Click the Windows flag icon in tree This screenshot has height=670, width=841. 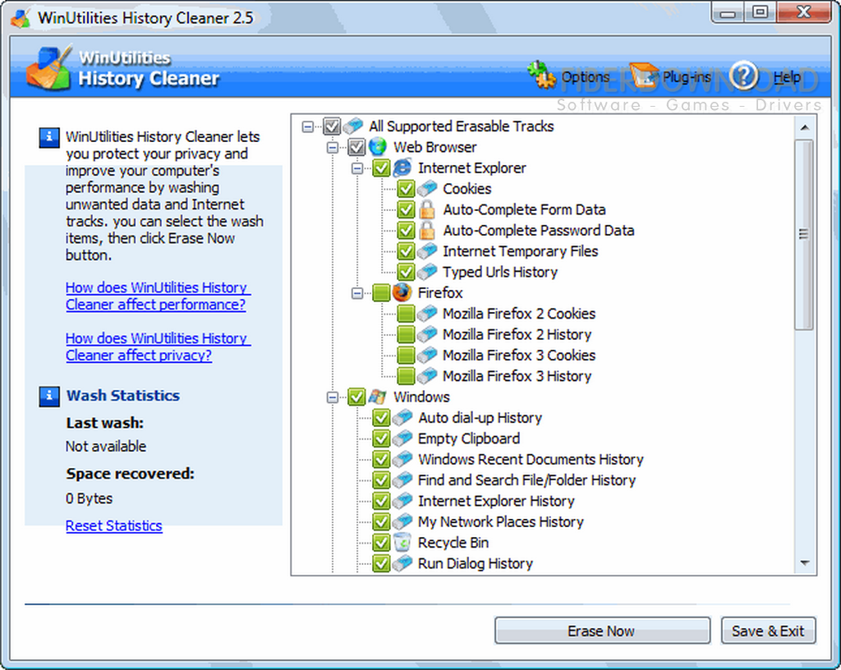pyautogui.click(x=378, y=397)
